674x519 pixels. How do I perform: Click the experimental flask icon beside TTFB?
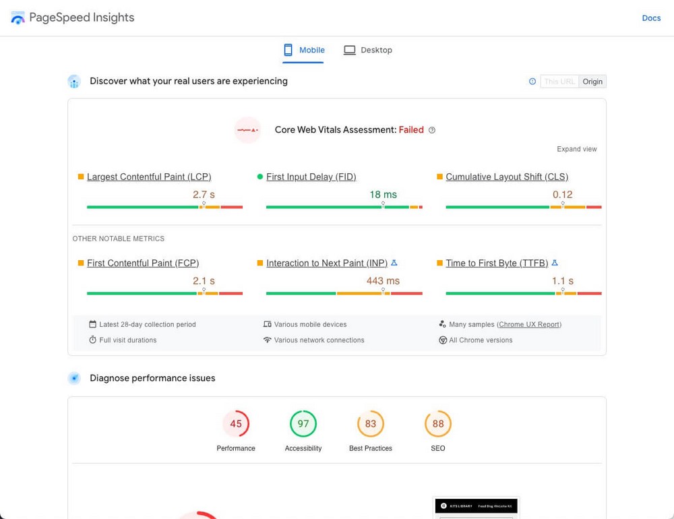[x=555, y=263]
